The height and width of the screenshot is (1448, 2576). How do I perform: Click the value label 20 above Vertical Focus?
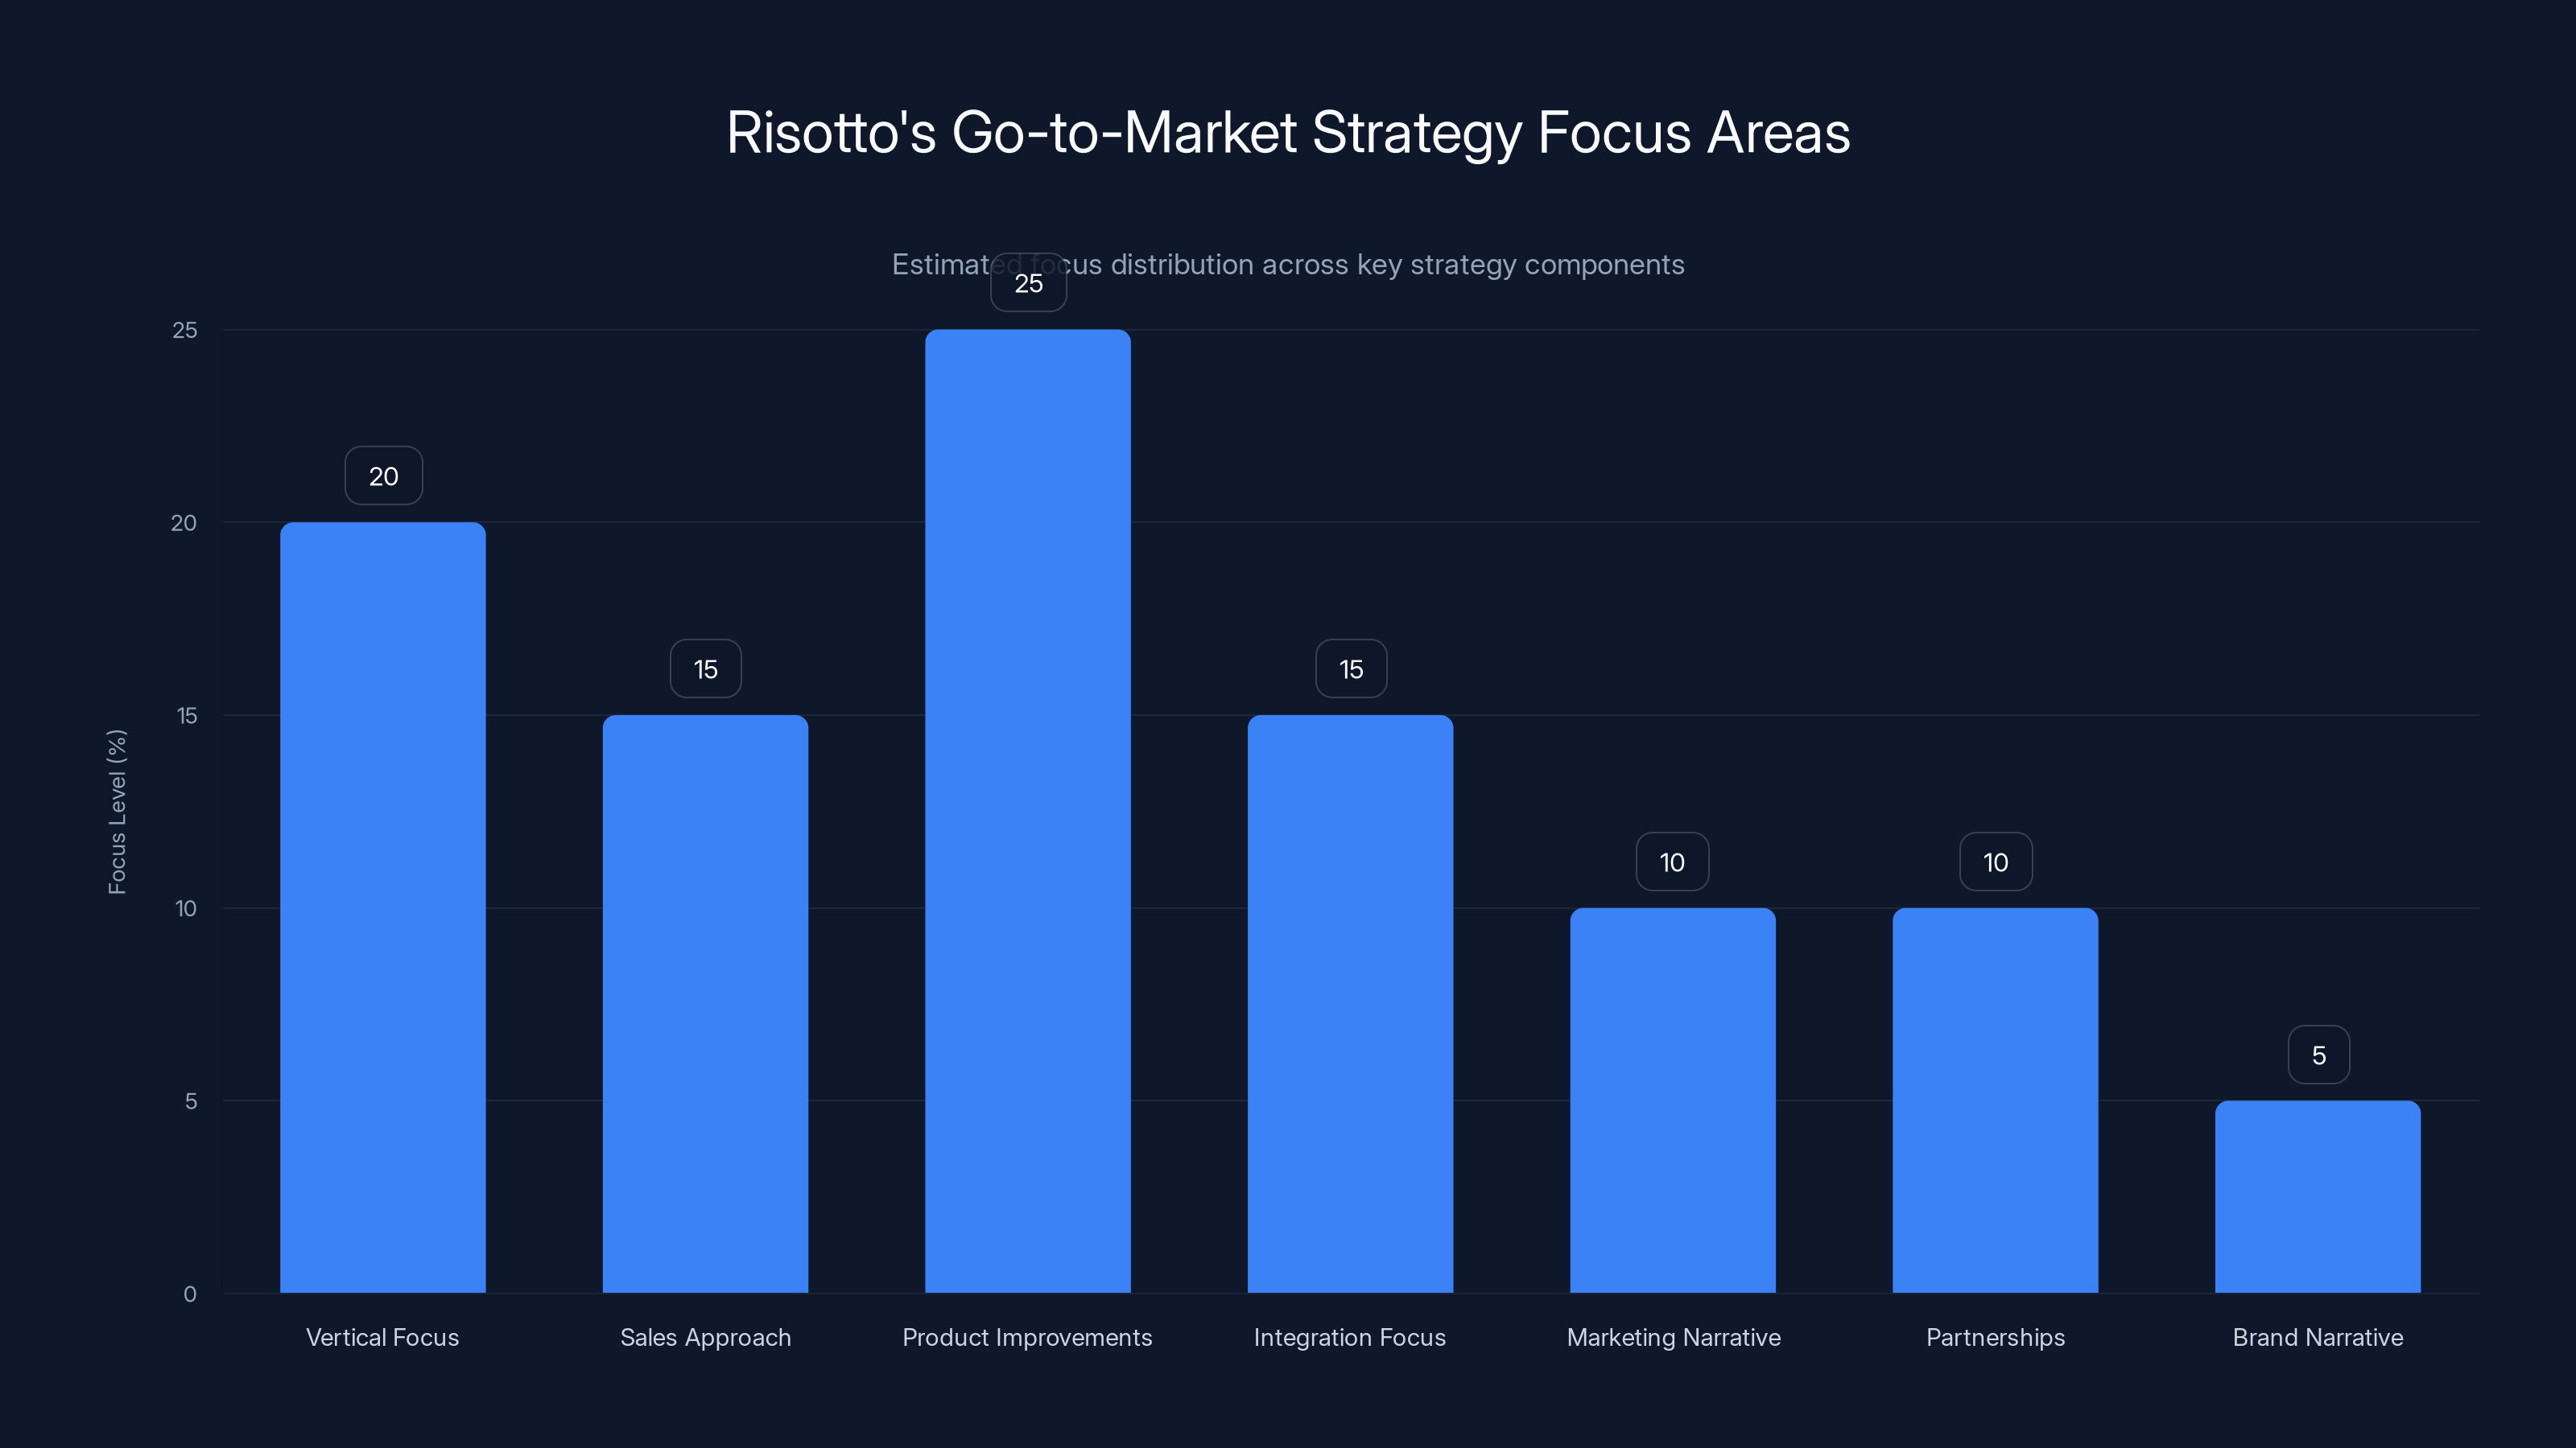(x=383, y=475)
